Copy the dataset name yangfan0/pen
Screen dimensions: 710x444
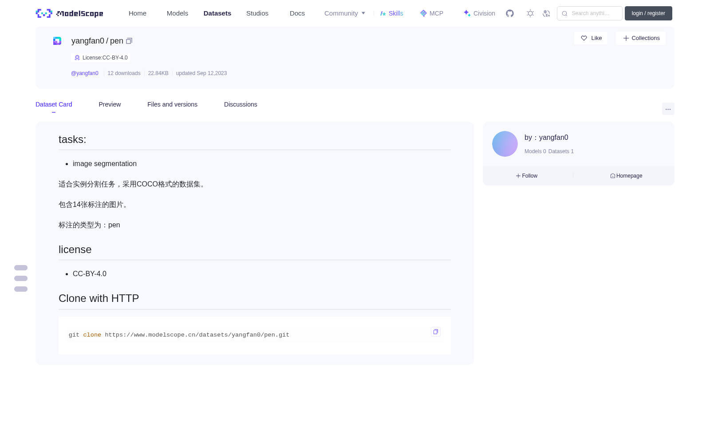click(x=129, y=41)
